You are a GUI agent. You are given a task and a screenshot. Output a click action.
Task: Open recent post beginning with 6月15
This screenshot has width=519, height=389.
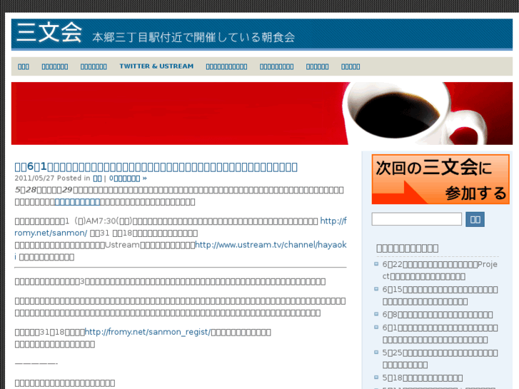440,295
